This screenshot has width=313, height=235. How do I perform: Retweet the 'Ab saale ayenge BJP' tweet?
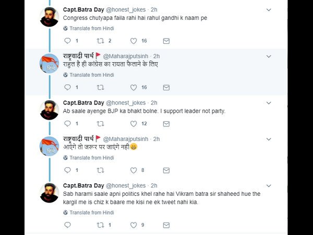101,124
